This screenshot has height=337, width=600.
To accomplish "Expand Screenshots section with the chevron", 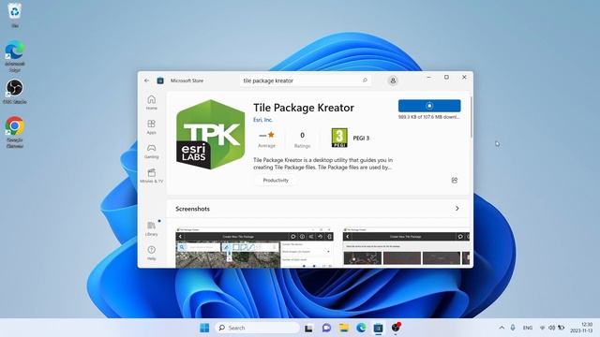I will click(457, 209).
